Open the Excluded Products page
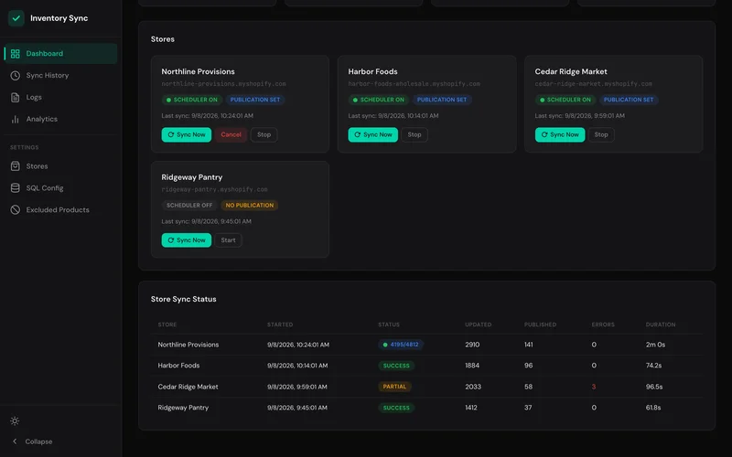 click(x=60, y=210)
